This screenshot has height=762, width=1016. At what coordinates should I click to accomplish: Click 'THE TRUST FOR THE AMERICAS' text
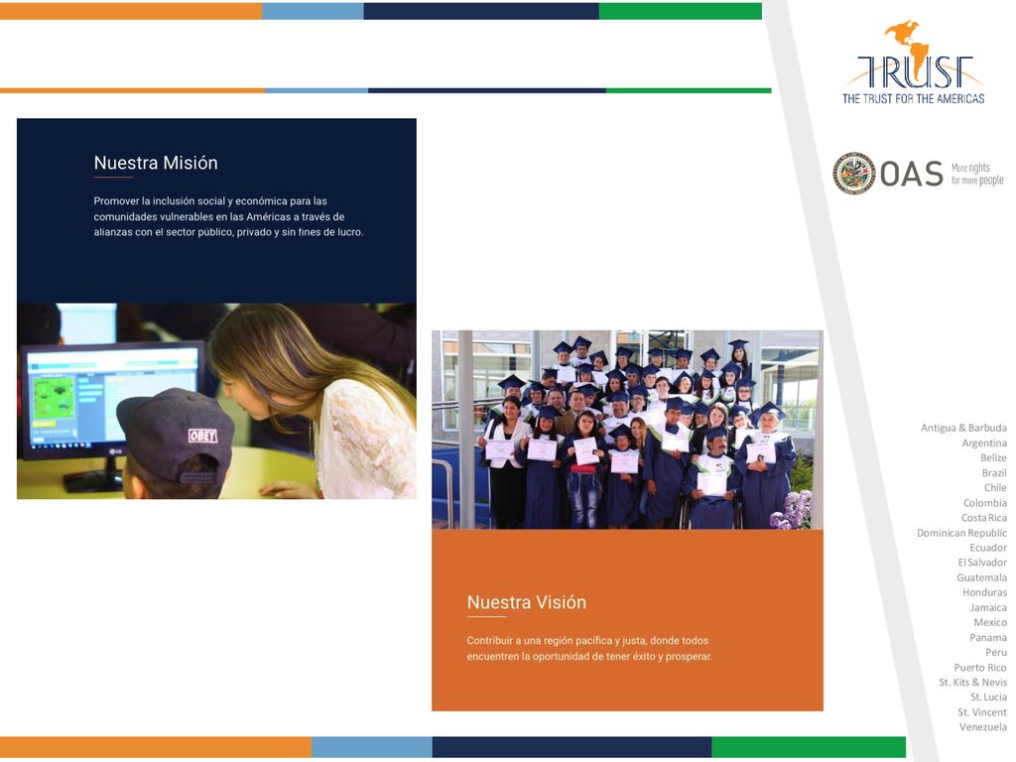[x=913, y=98]
